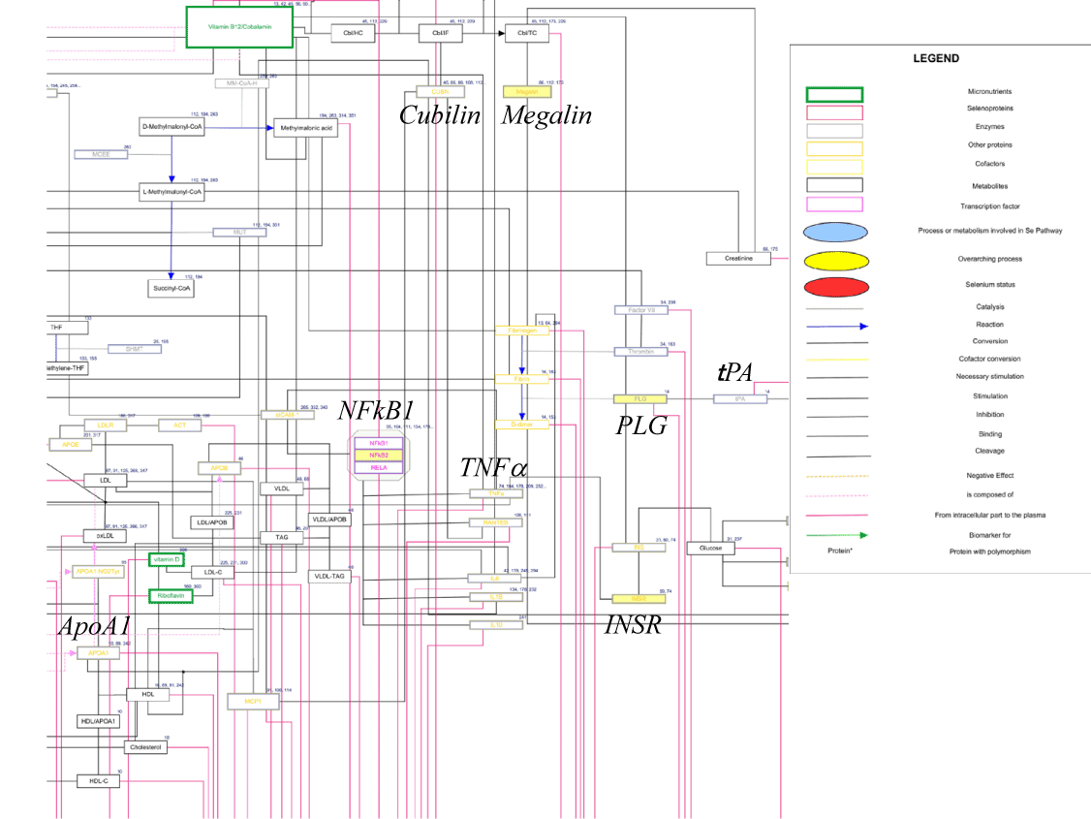
Task: Click the Vitamin B12/Cobalamin micronutrient node
Action: coord(239,27)
